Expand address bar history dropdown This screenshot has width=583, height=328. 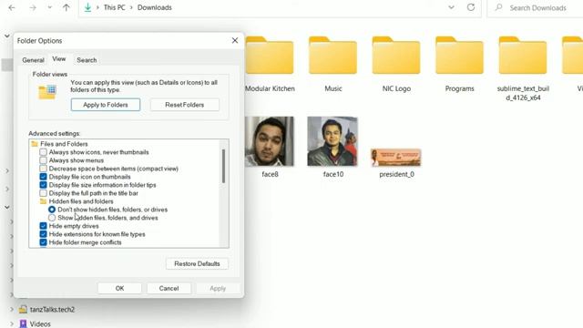[451, 7]
